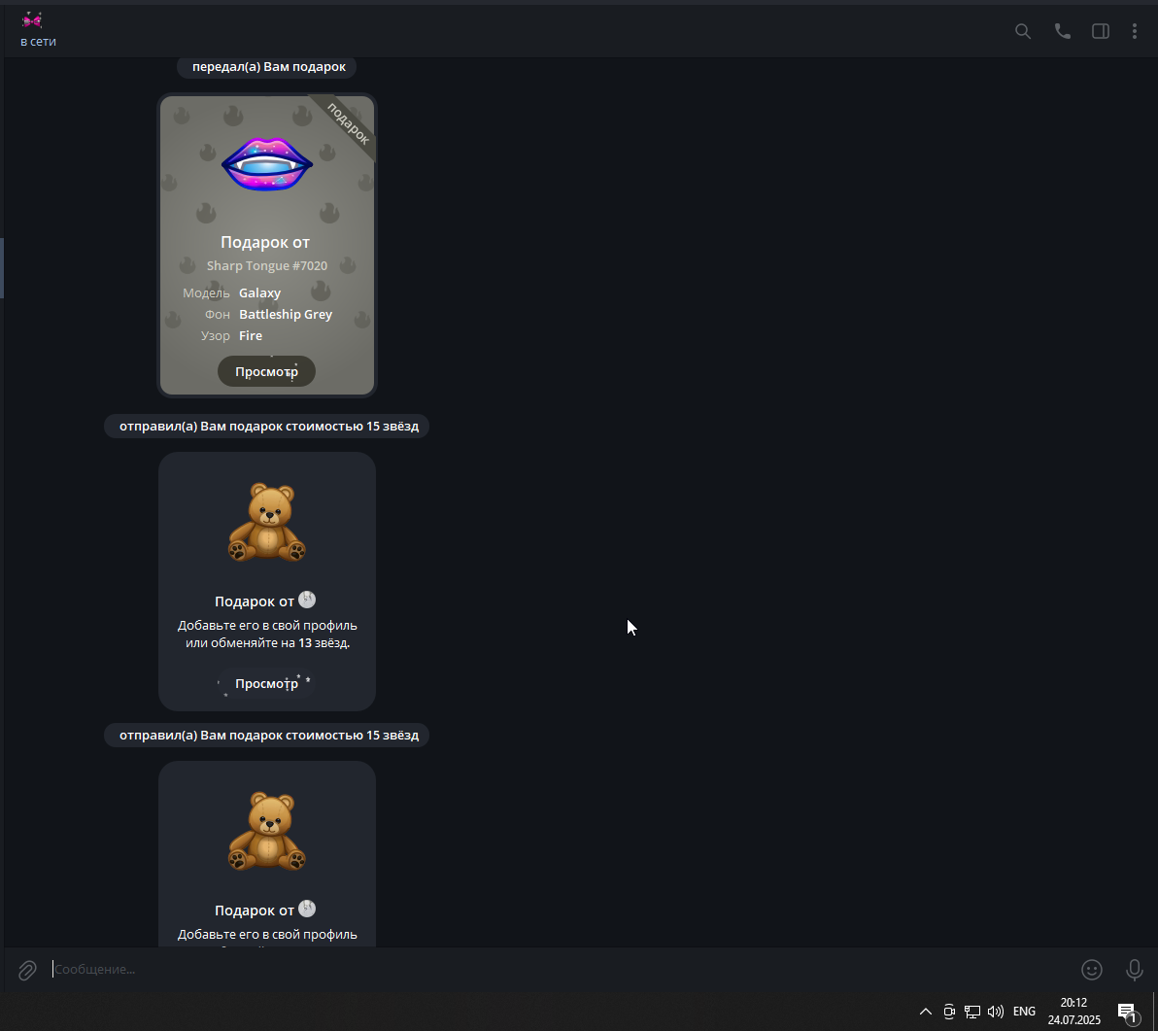Click 'передал(а) Вам подарок' service message
This screenshot has height=1031, width=1158.
[x=268, y=66]
